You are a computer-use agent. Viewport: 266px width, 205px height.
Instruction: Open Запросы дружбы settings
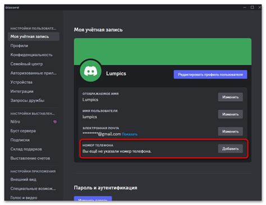pyautogui.click(x=27, y=101)
